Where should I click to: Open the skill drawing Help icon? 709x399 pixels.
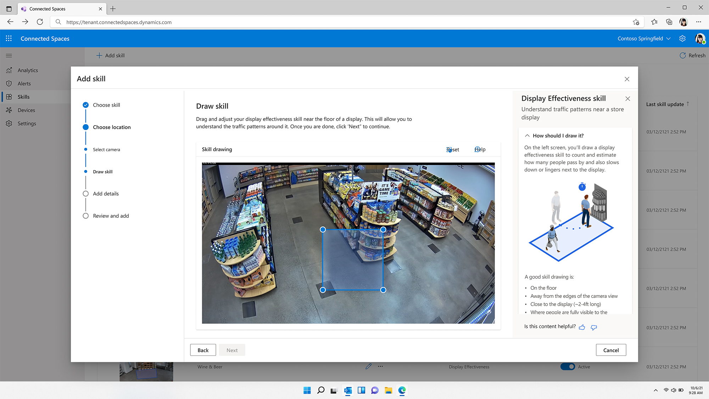pyautogui.click(x=478, y=149)
